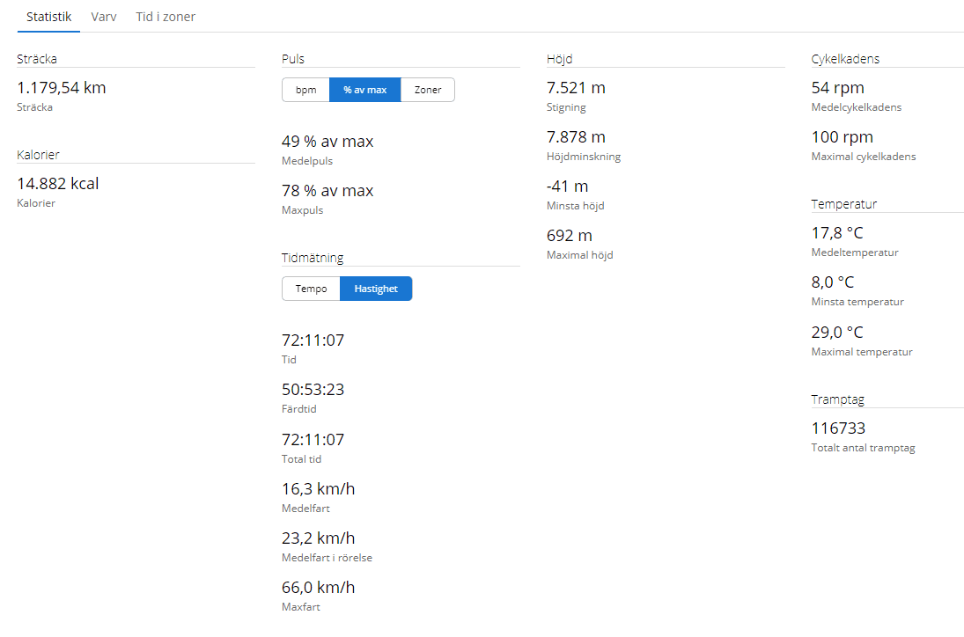
Task: Click the 116733 total tramptag value
Action: point(838,428)
